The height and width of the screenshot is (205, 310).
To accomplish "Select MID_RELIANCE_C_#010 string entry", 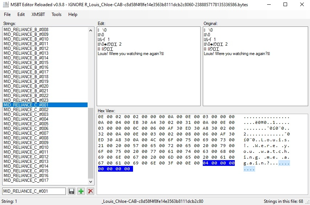I will click(x=26, y=147).
